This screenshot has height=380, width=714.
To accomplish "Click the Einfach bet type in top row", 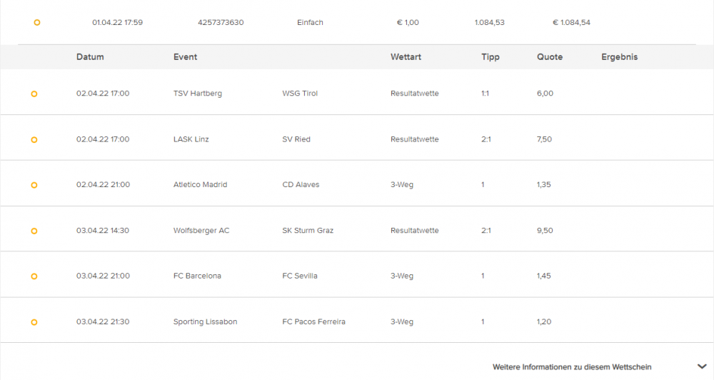I will pyautogui.click(x=310, y=22).
